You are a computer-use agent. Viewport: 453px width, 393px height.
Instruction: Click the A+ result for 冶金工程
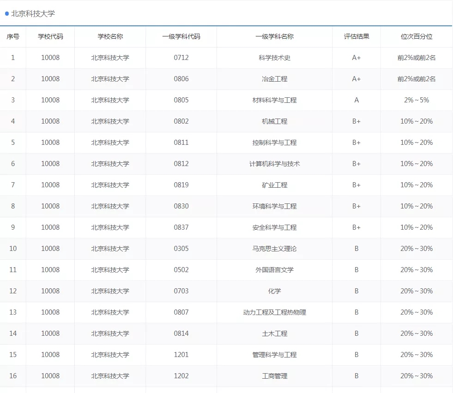coord(356,79)
